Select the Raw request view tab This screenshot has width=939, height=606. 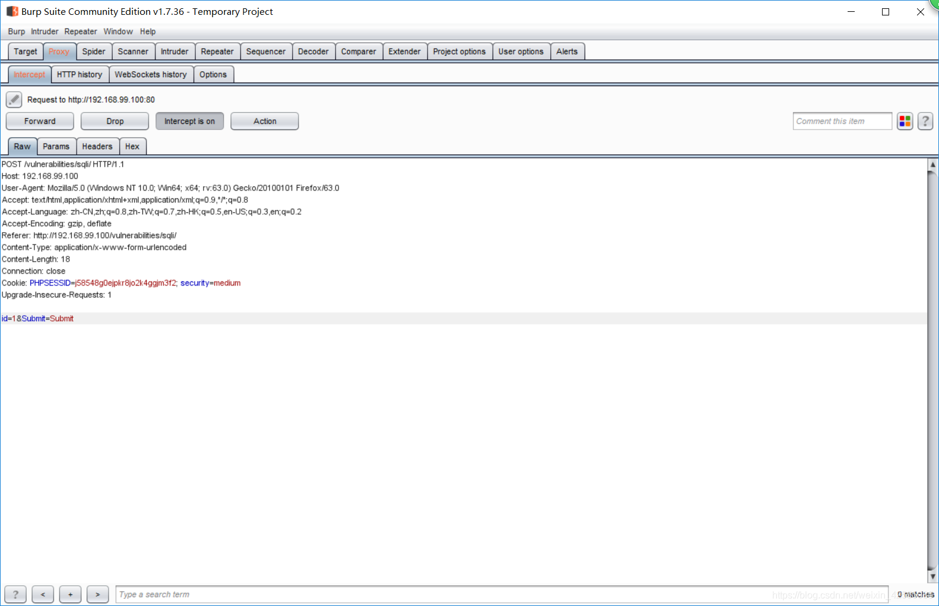coord(23,147)
